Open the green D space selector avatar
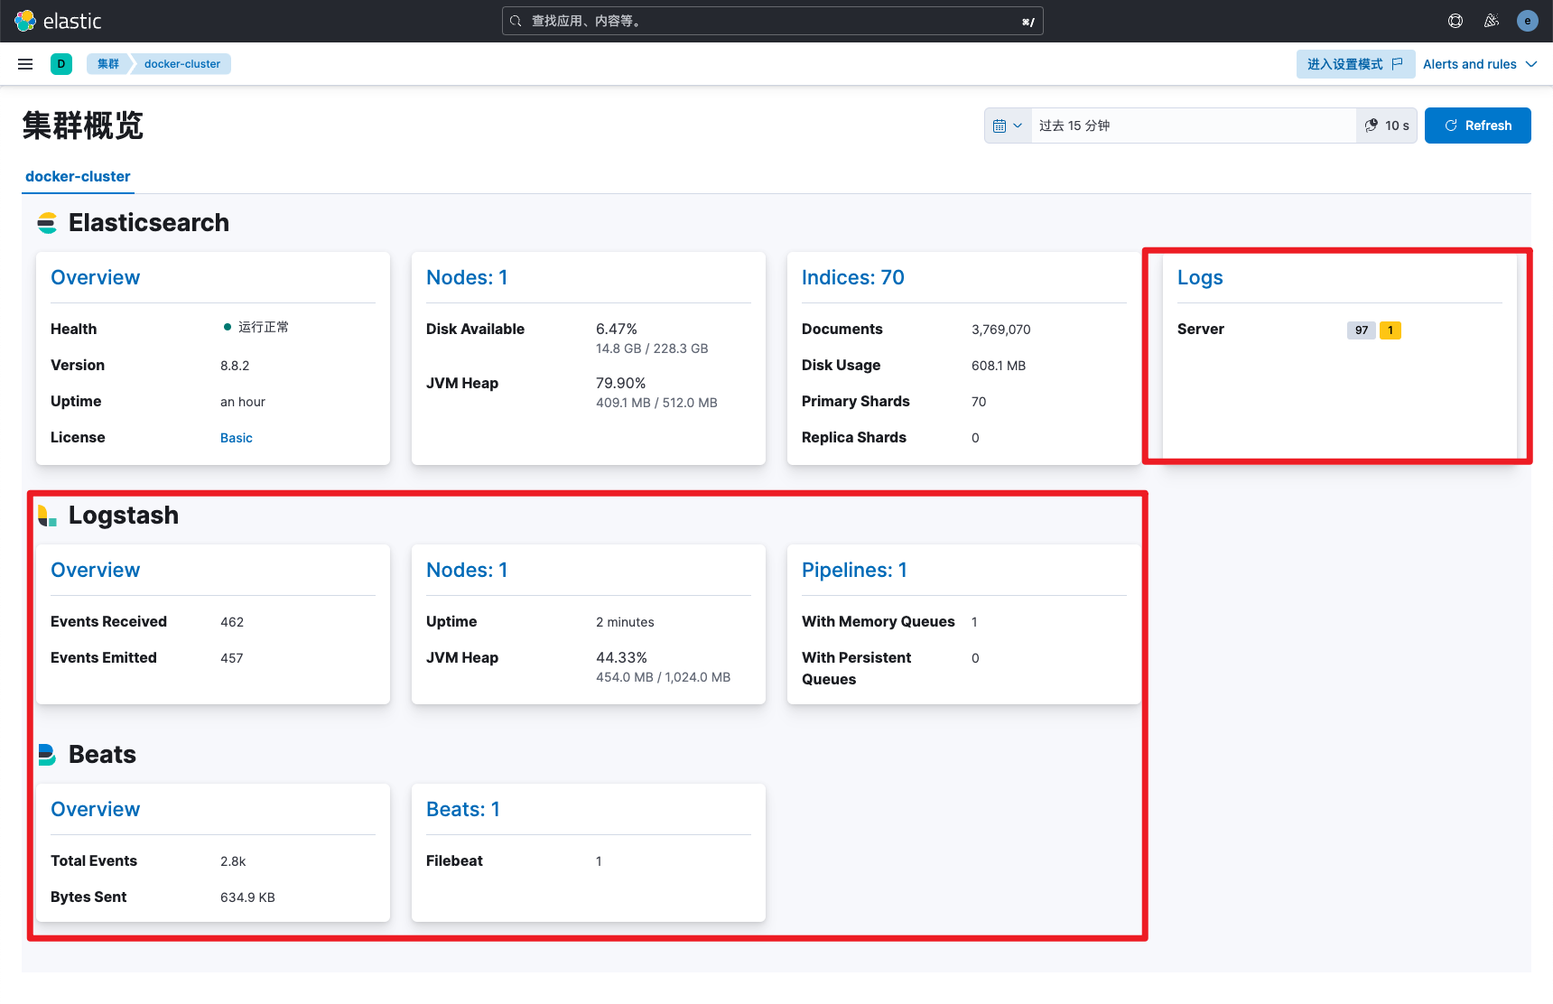Screen dimensions: 1553x1004 point(61,64)
